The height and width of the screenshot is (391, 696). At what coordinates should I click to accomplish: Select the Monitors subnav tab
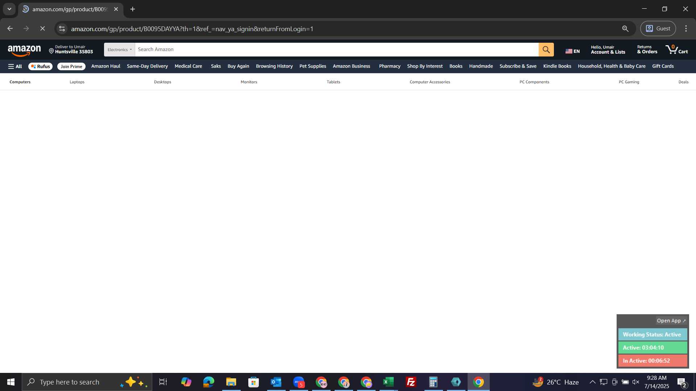pos(249,82)
